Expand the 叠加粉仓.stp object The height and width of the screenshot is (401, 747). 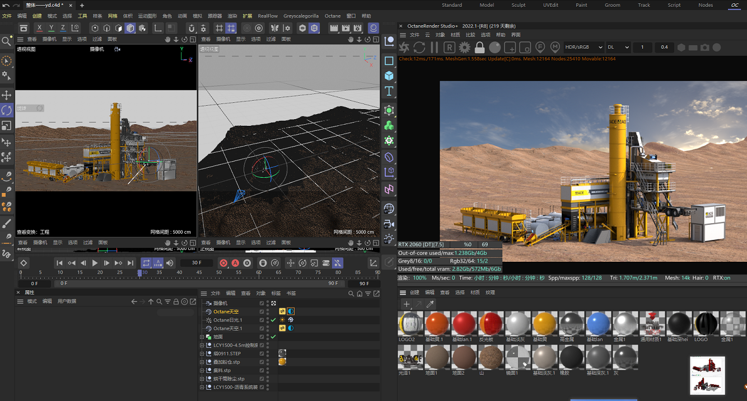202,362
